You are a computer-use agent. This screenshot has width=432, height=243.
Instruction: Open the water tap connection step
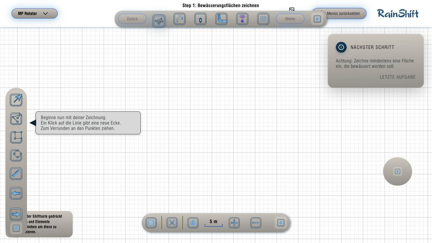(180, 19)
